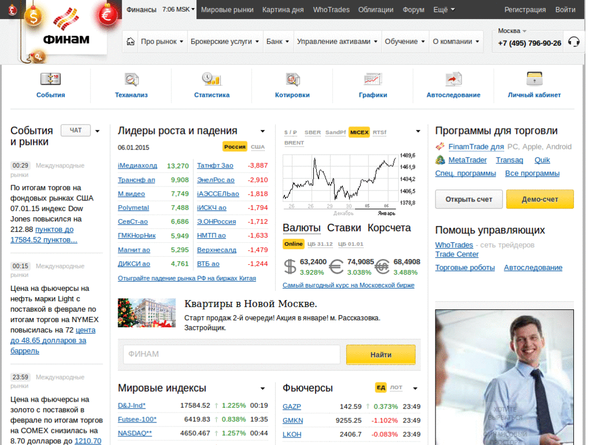
Task: Expand the Управление активами menu
Action: point(337,42)
